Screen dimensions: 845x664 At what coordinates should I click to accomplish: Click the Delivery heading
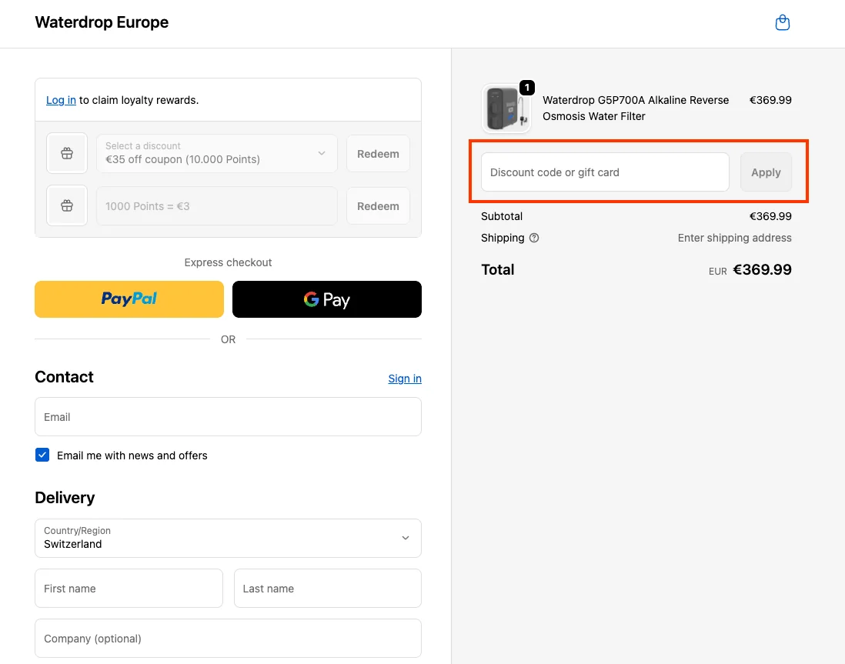[65, 498]
